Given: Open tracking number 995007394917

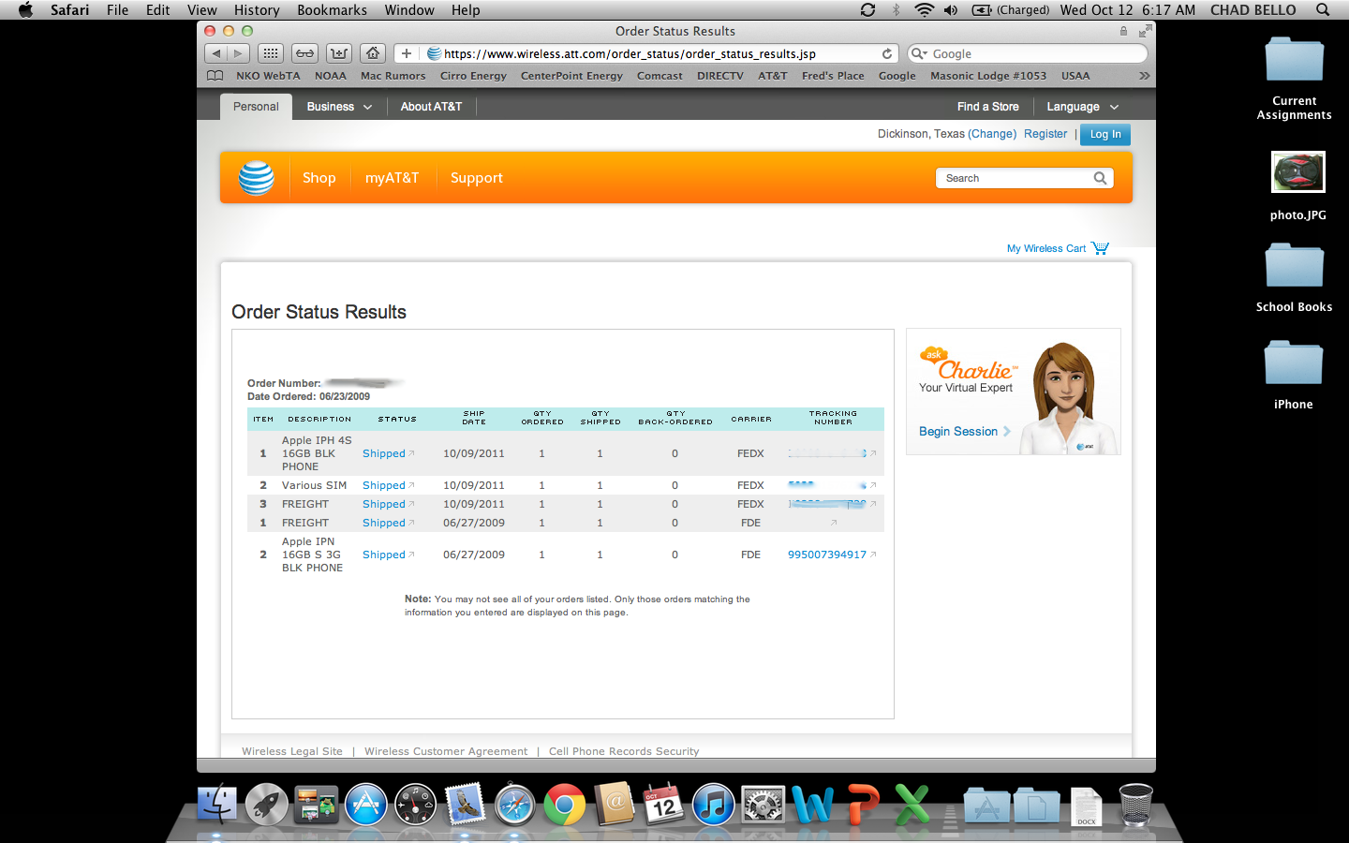Looking at the screenshot, I should 827,555.
